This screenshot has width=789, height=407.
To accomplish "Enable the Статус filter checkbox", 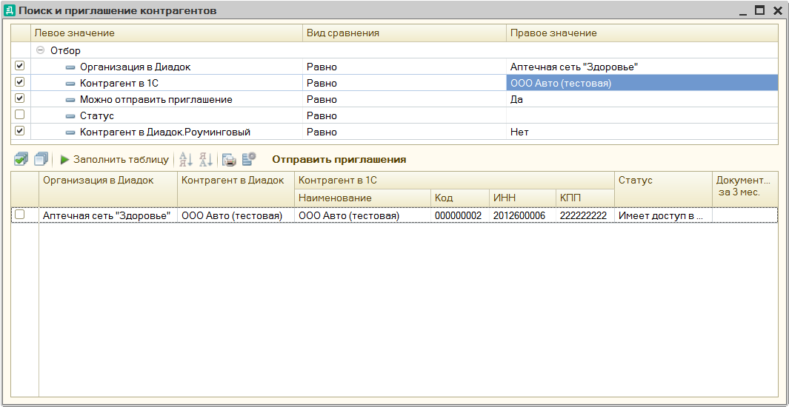I will coord(20,115).
